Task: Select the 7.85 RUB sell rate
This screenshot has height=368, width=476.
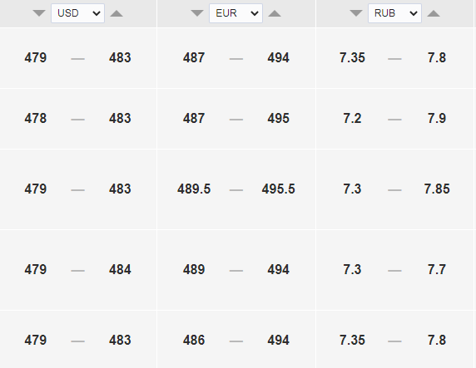Action: [437, 189]
